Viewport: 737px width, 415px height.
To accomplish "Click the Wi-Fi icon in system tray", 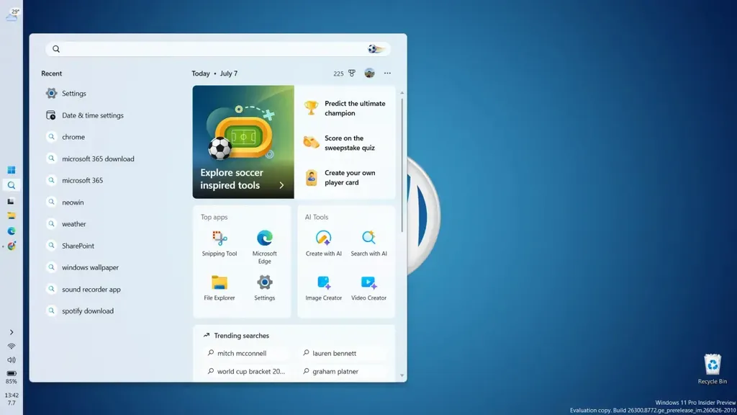I will 12,347.
